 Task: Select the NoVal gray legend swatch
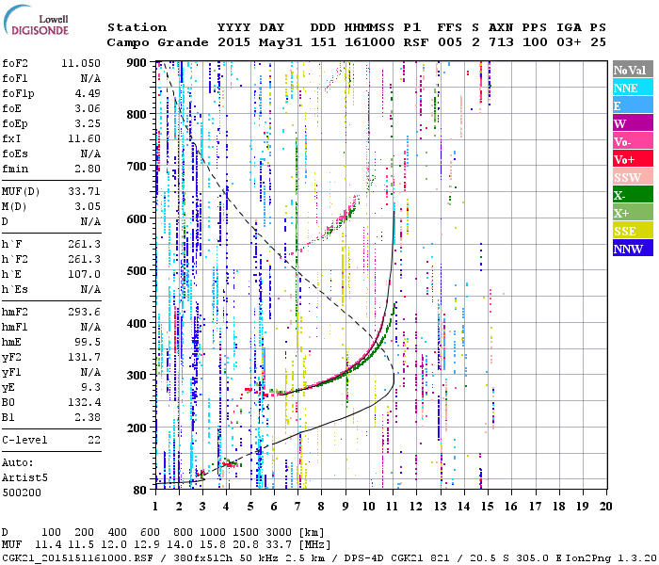point(633,70)
